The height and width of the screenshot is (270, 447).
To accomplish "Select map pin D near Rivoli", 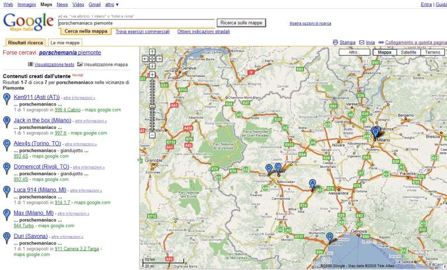I will tap(269, 170).
